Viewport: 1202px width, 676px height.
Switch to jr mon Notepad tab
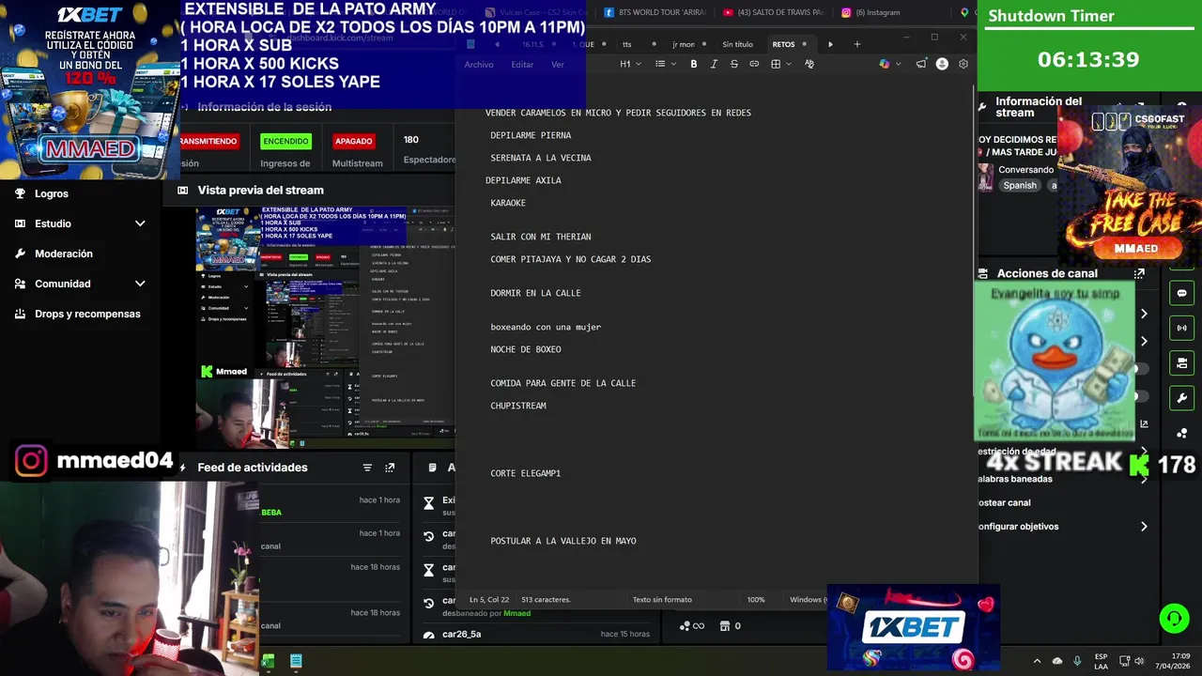(x=688, y=44)
